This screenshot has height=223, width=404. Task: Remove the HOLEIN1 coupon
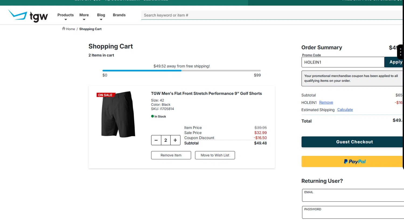tap(326, 102)
